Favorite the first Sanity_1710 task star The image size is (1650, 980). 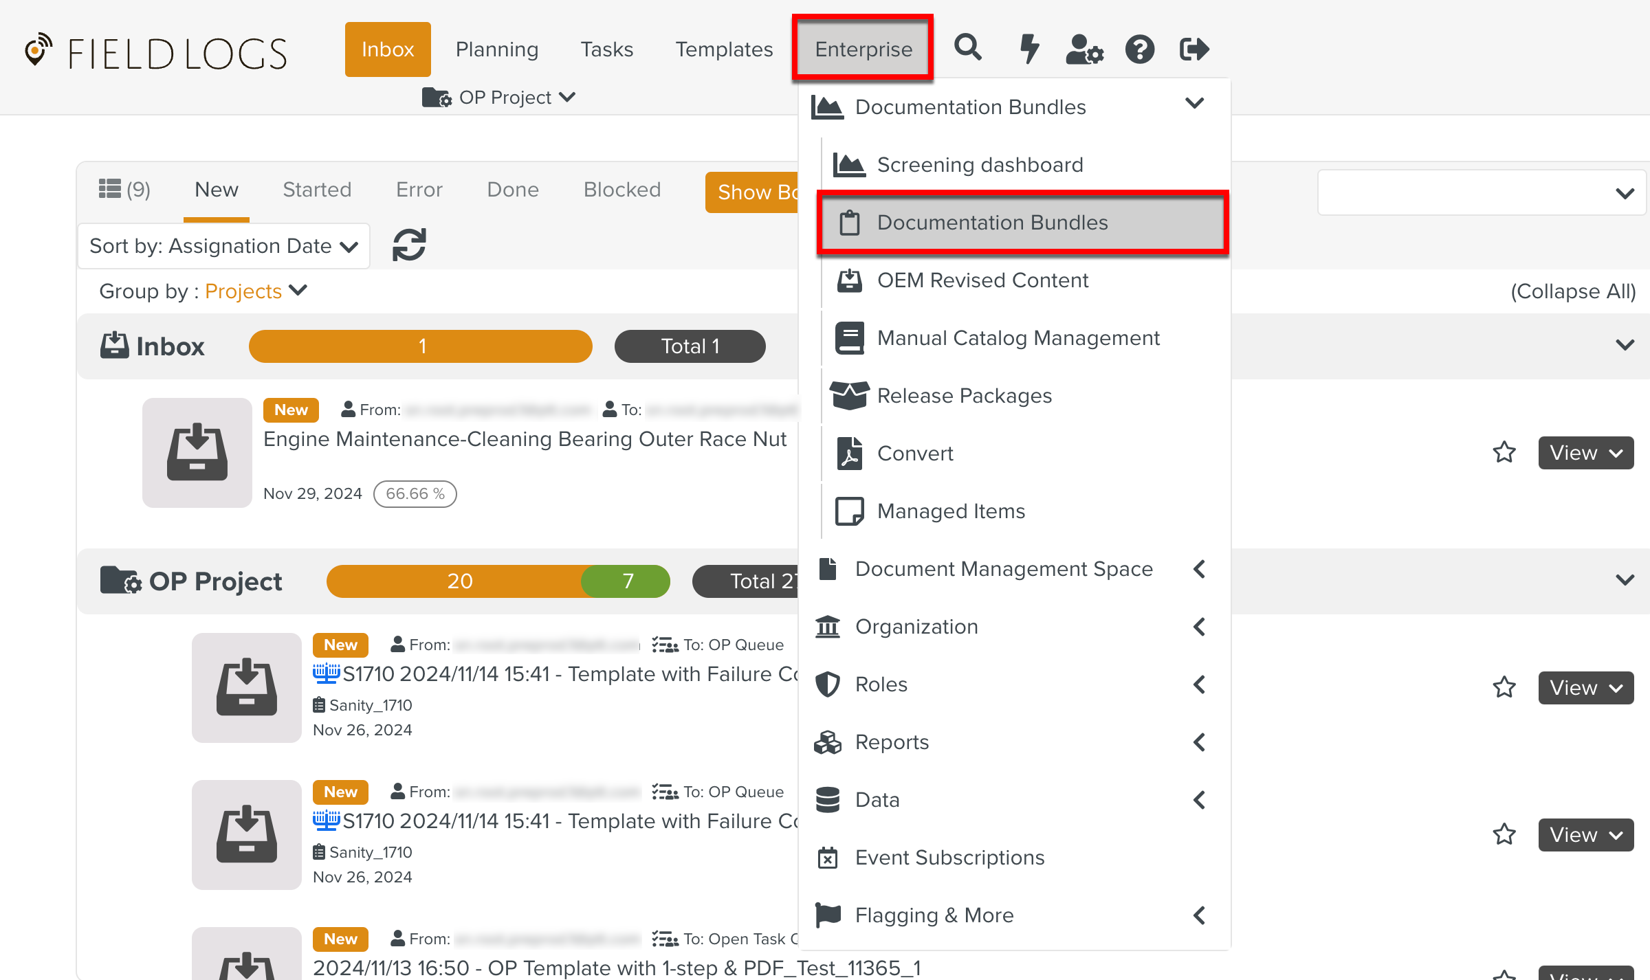(x=1504, y=687)
